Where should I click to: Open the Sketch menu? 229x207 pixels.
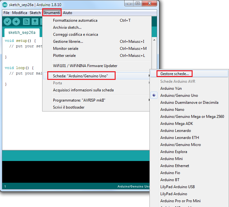[x=35, y=13]
